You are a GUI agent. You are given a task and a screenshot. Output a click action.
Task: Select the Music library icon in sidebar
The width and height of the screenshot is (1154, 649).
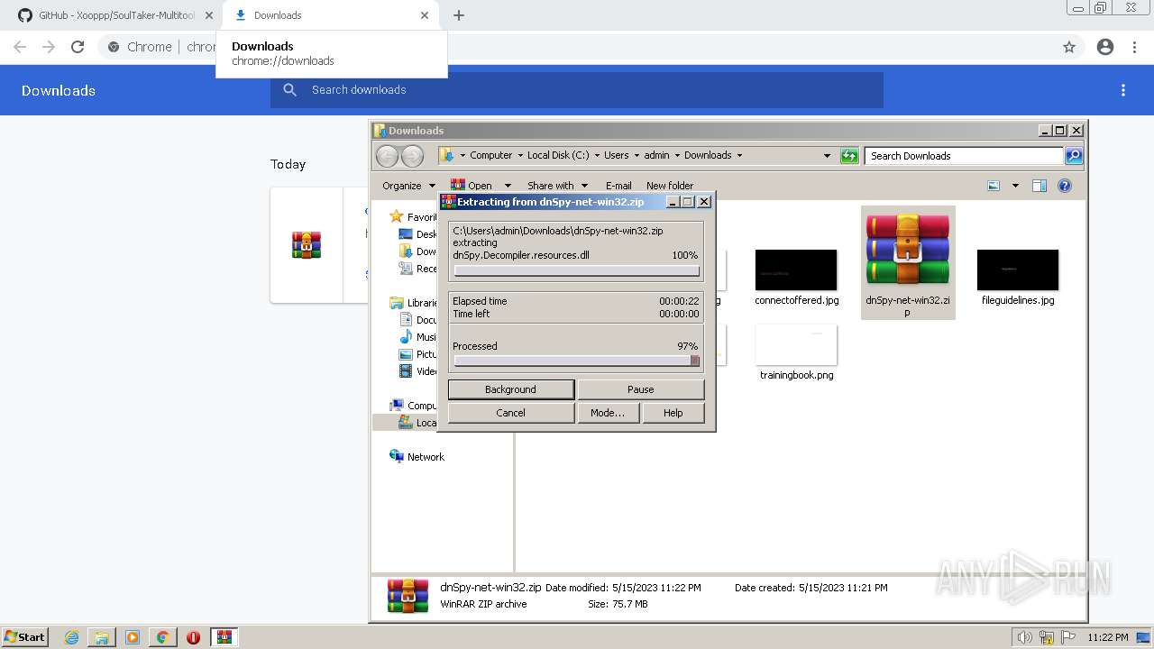(x=407, y=337)
